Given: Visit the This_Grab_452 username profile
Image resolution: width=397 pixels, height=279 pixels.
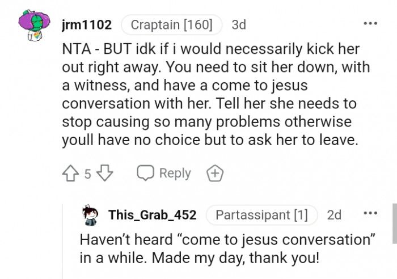Looking at the screenshot, I should pyautogui.click(x=152, y=215).
